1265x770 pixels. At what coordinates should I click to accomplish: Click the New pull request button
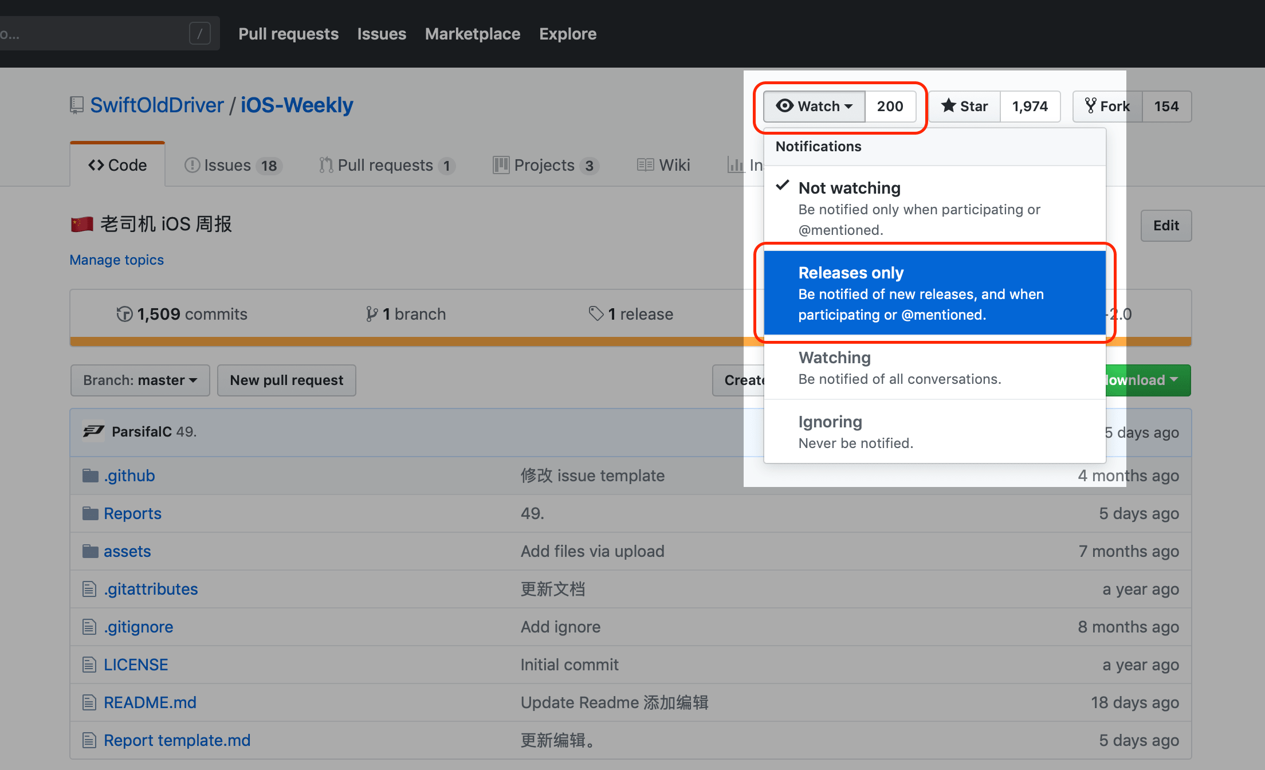coord(286,380)
